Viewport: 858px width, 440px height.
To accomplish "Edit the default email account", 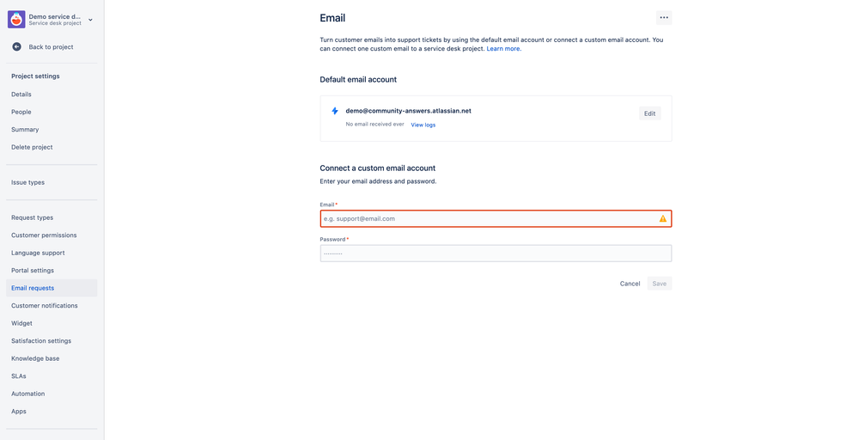I will click(649, 113).
